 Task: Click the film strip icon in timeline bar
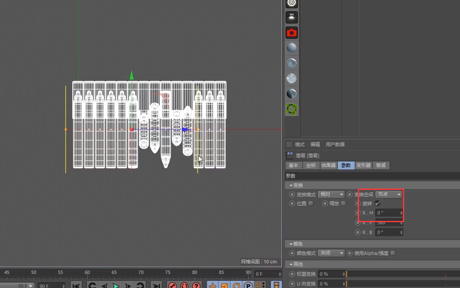276,285
